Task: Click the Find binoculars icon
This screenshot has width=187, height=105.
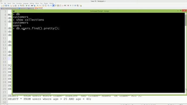Action: pyautogui.click(x=32, y=6)
